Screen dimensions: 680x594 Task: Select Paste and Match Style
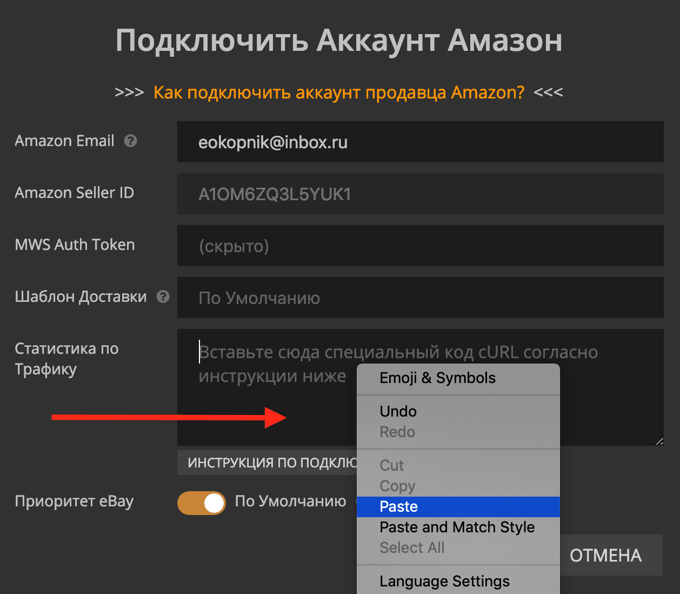(458, 527)
